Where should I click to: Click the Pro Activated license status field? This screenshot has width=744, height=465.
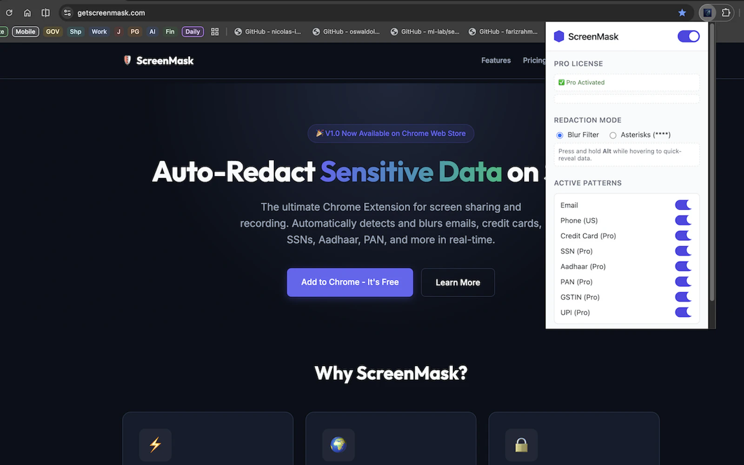pos(626,82)
